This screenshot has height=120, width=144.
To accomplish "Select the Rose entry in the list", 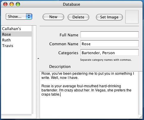I will click(x=16, y=34).
